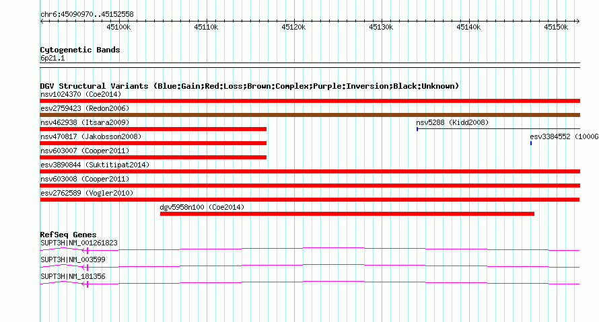Open the RefSeq Genes track title

[x=68, y=235]
